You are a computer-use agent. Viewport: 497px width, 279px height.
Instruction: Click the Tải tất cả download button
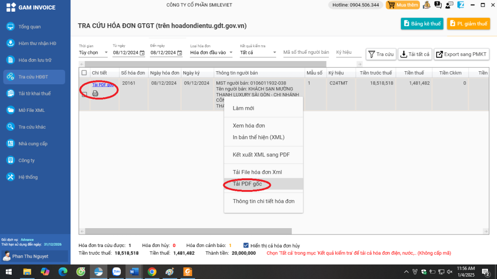pyautogui.click(x=415, y=54)
